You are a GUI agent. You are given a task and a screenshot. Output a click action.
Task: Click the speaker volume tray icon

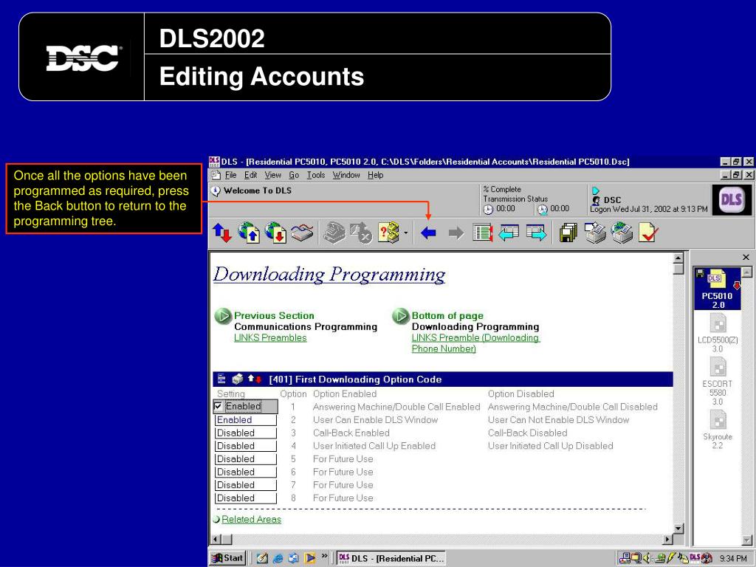(646, 558)
